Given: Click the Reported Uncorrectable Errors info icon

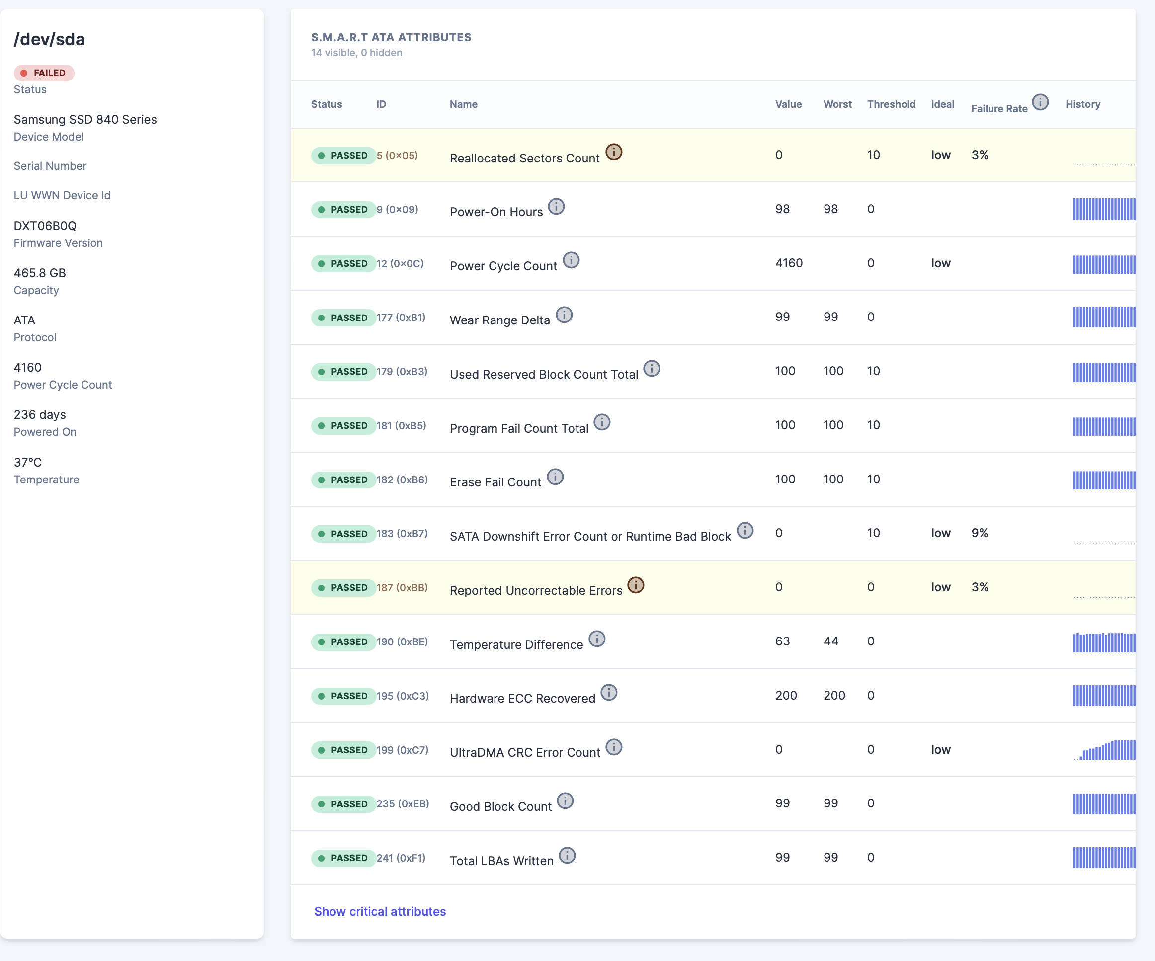Looking at the screenshot, I should 636,585.
